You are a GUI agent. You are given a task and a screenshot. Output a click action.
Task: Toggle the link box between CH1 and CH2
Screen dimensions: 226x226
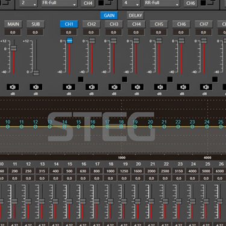pos(81,80)
